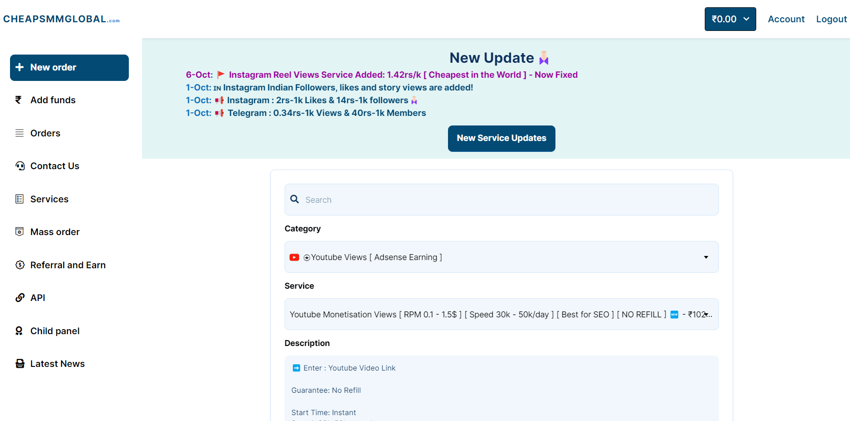Click the Mass order icon in sidebar

pos(20,232)
